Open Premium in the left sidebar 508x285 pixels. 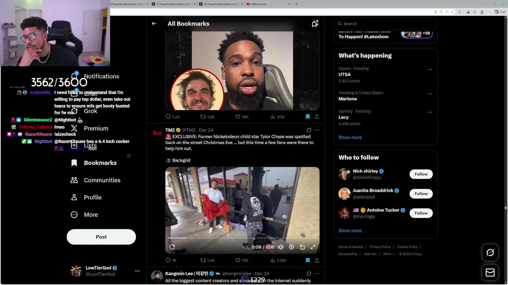(x=89, y=128)
